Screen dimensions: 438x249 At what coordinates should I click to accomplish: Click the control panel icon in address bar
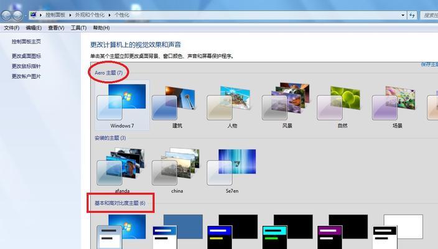pyautogui.click(x=33, y=15)
